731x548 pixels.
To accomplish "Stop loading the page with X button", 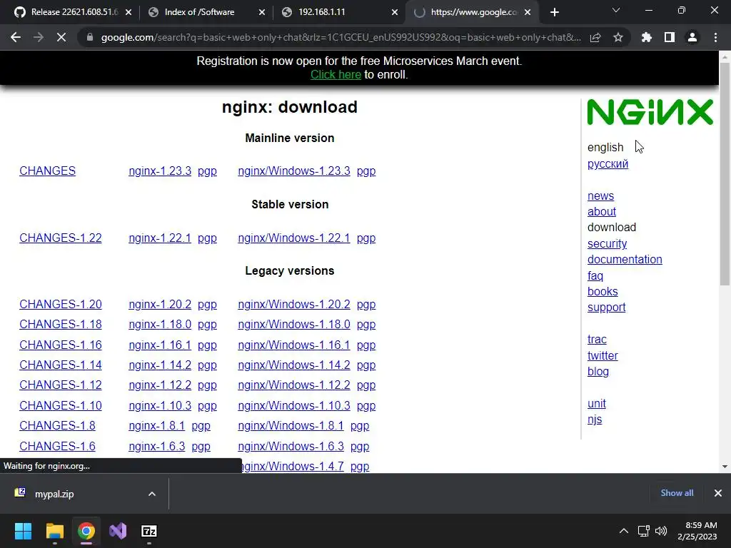I will 61,37.
